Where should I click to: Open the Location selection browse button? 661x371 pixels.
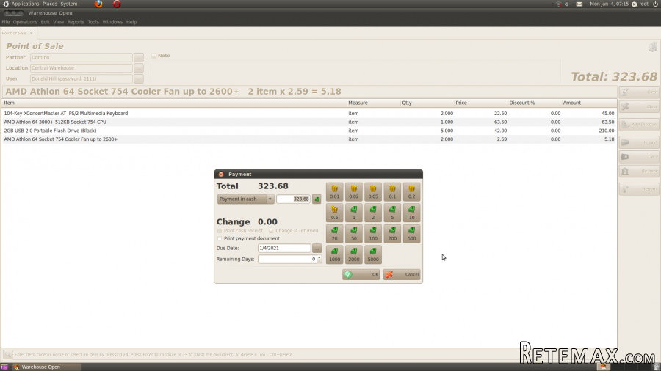tap(139, 68)
